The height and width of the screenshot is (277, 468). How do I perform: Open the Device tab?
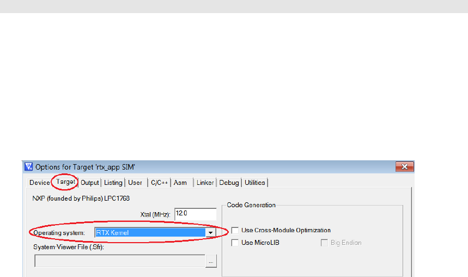pyautogui.click(x=39, y=183)
